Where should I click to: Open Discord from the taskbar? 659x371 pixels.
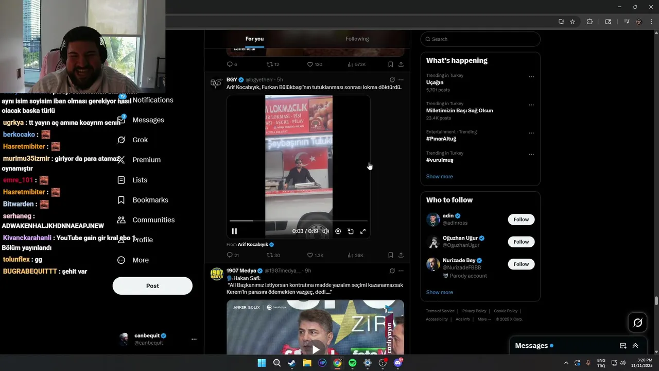[397, 363]
